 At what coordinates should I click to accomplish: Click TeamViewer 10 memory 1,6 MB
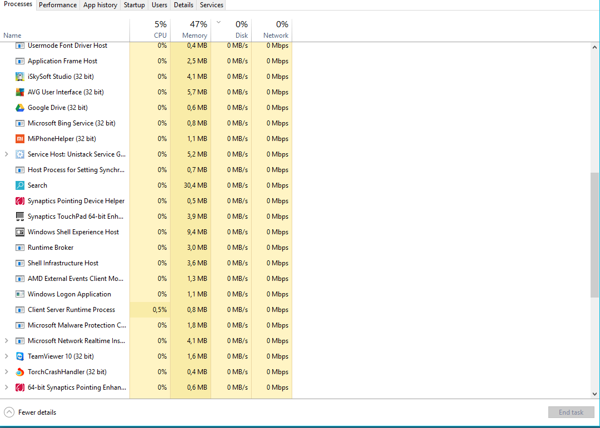tap(197, 356)
